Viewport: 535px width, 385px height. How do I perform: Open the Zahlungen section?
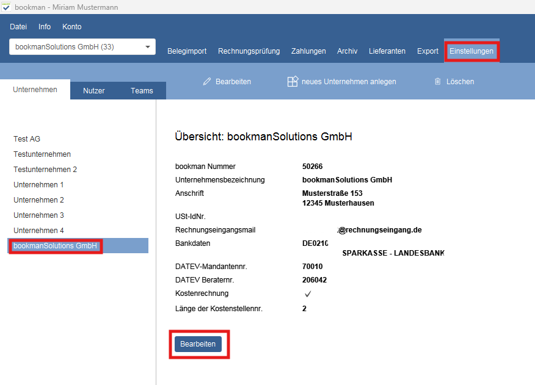[308, 51]
